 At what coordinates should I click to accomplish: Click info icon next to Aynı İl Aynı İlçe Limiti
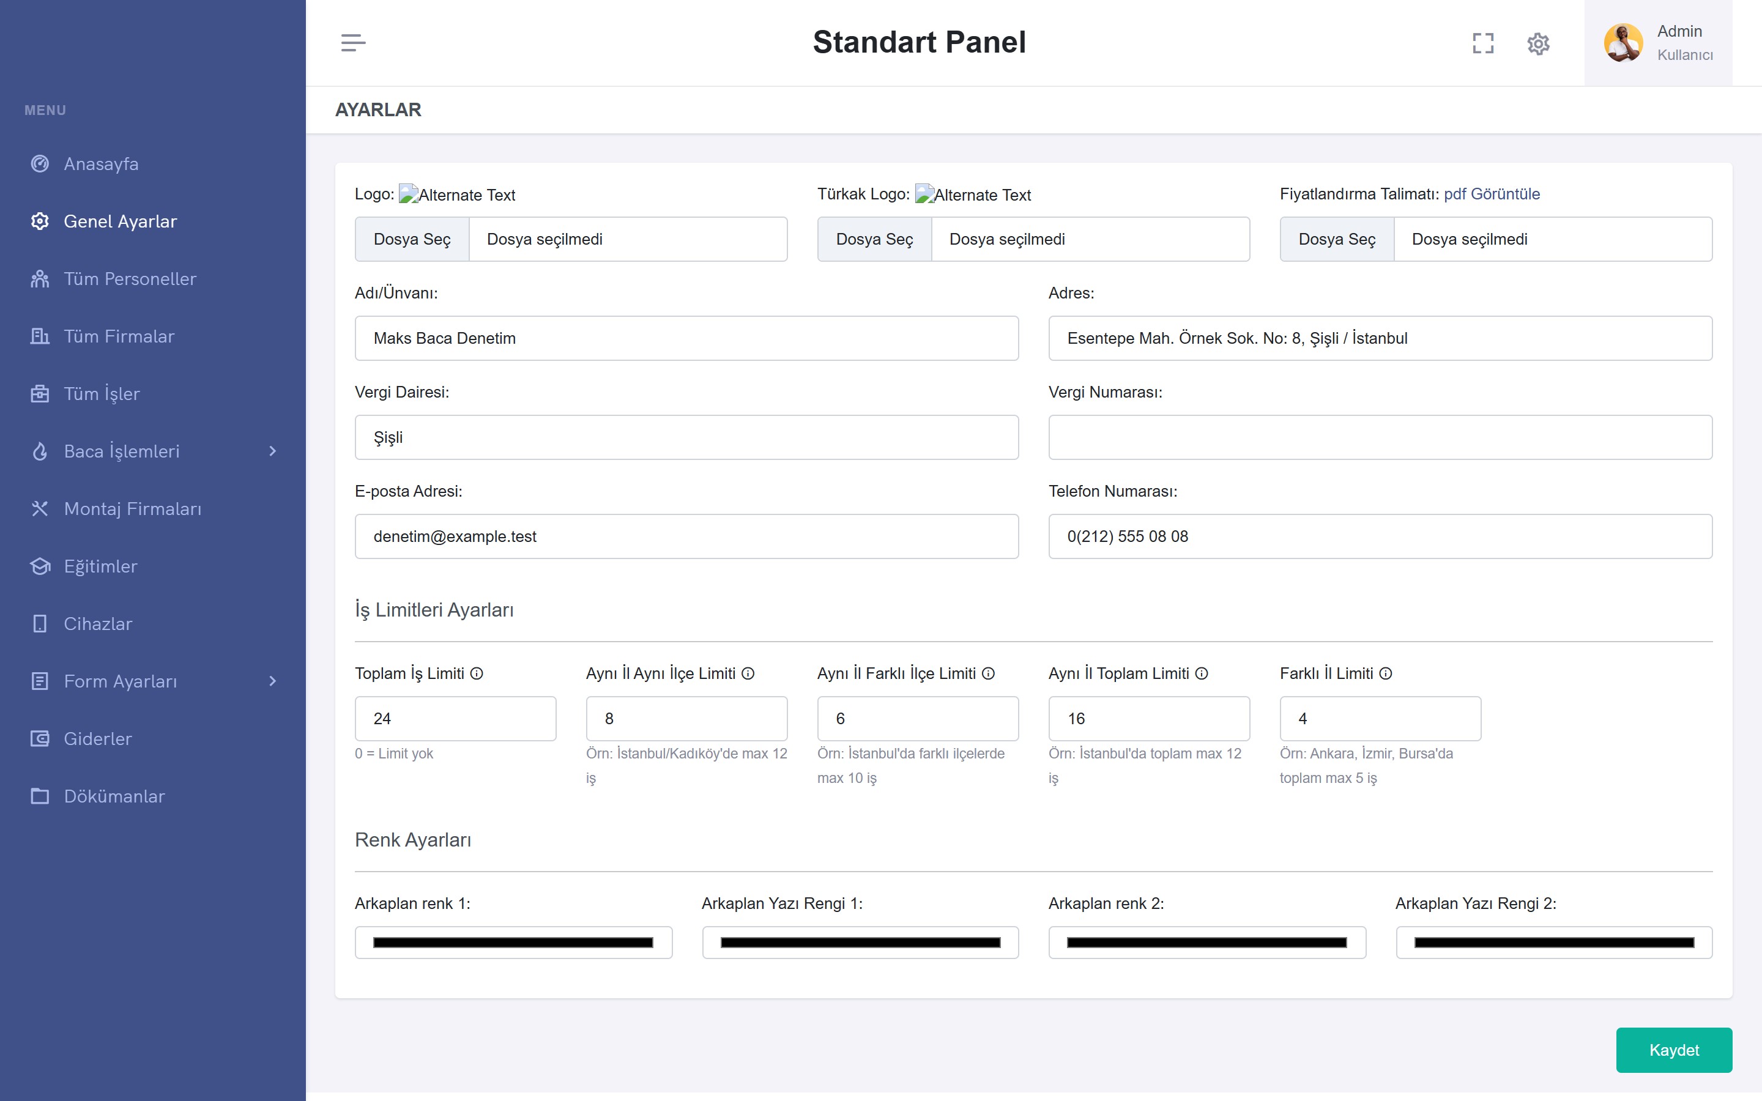[748, 673]
